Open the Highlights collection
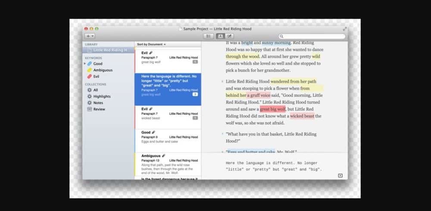The image size is (431, 211). pyautogui.click(x=102, y=96)
